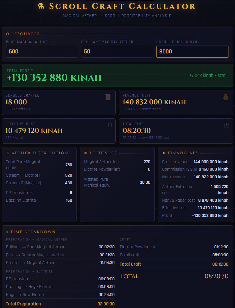Click the '18 000' scrolls crafted value
This screenshot has width=235, height=308.
tap(16, 102)
